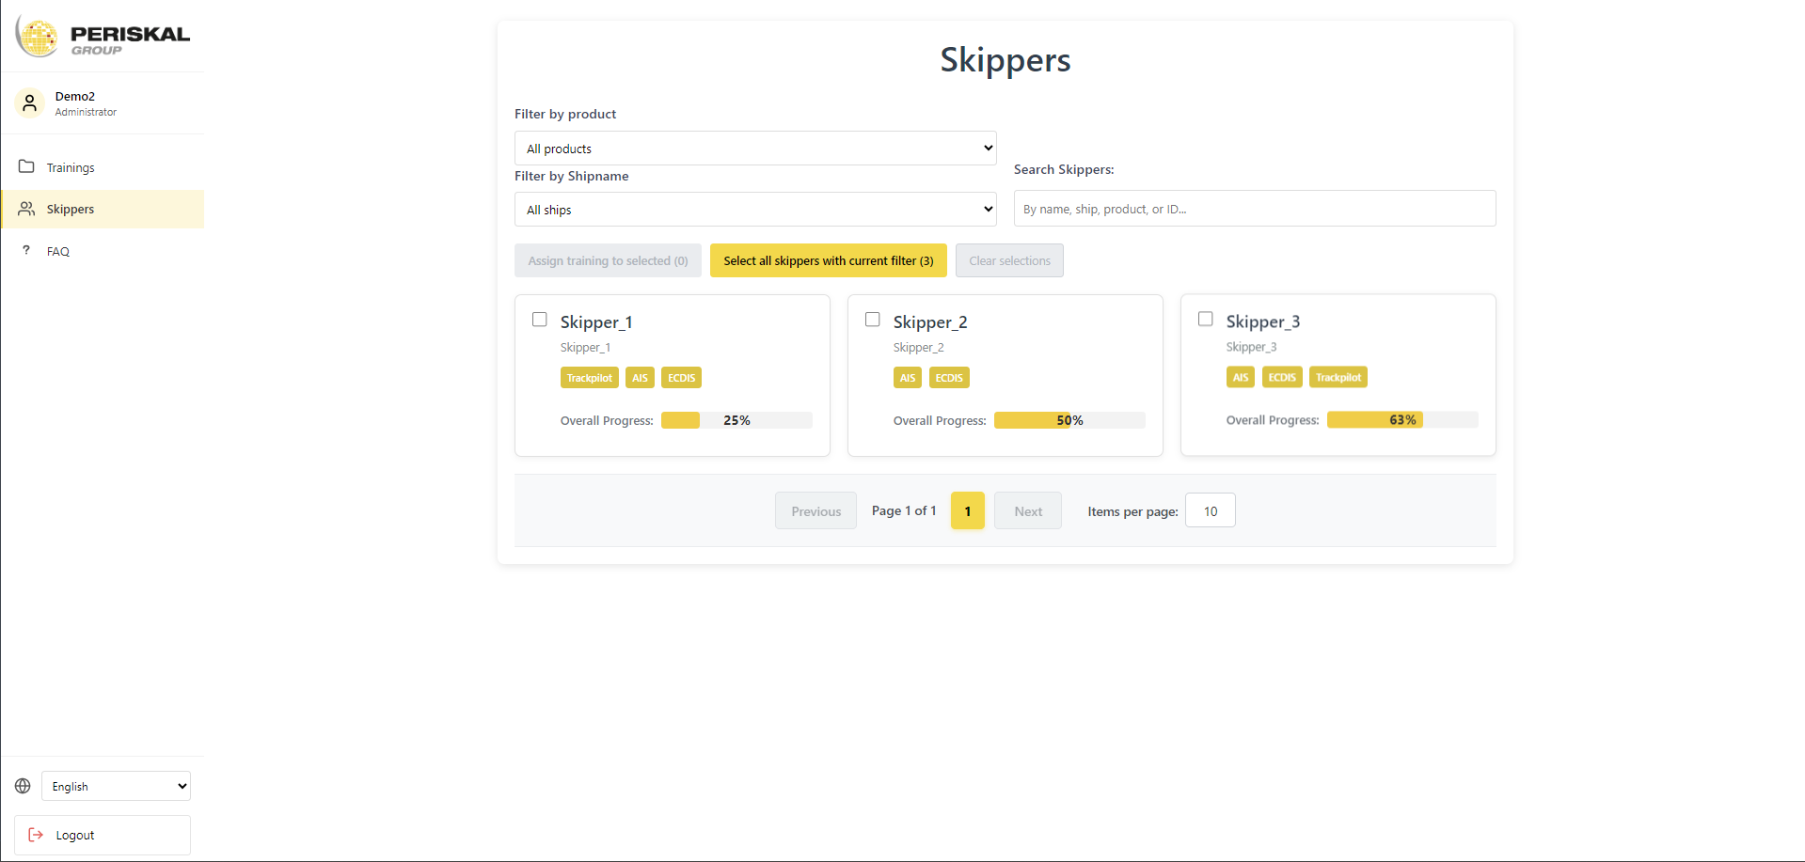The width and height of the screenshot is (1805, 862).
Task: Click the Skippers page heading
Action: point(1005,59)
